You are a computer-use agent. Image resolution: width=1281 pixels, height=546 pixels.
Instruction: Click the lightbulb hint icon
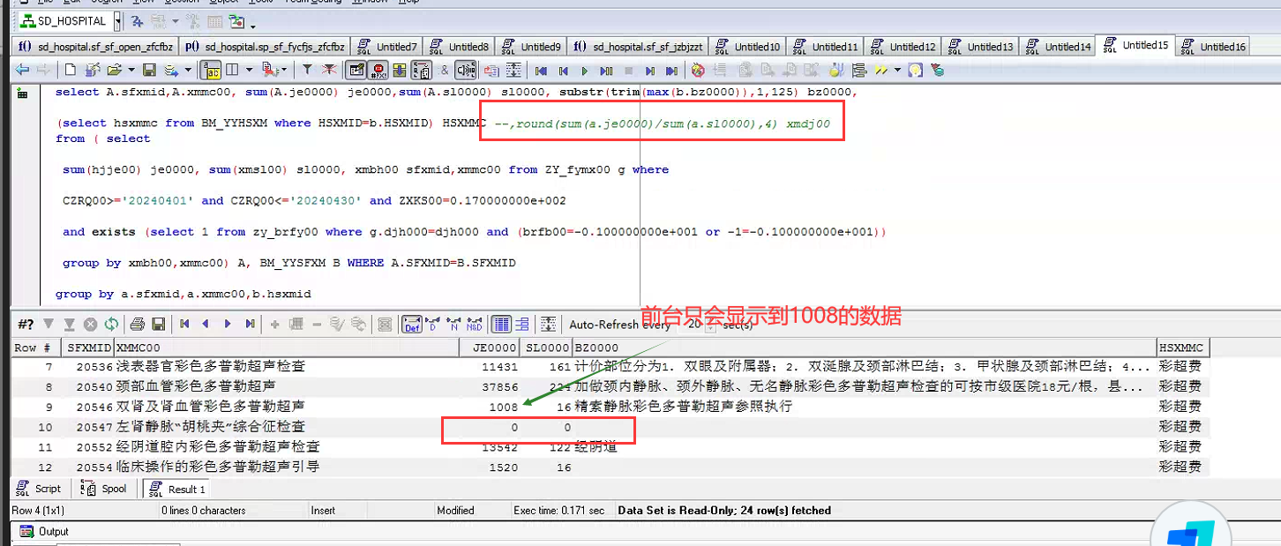(916, 70)
